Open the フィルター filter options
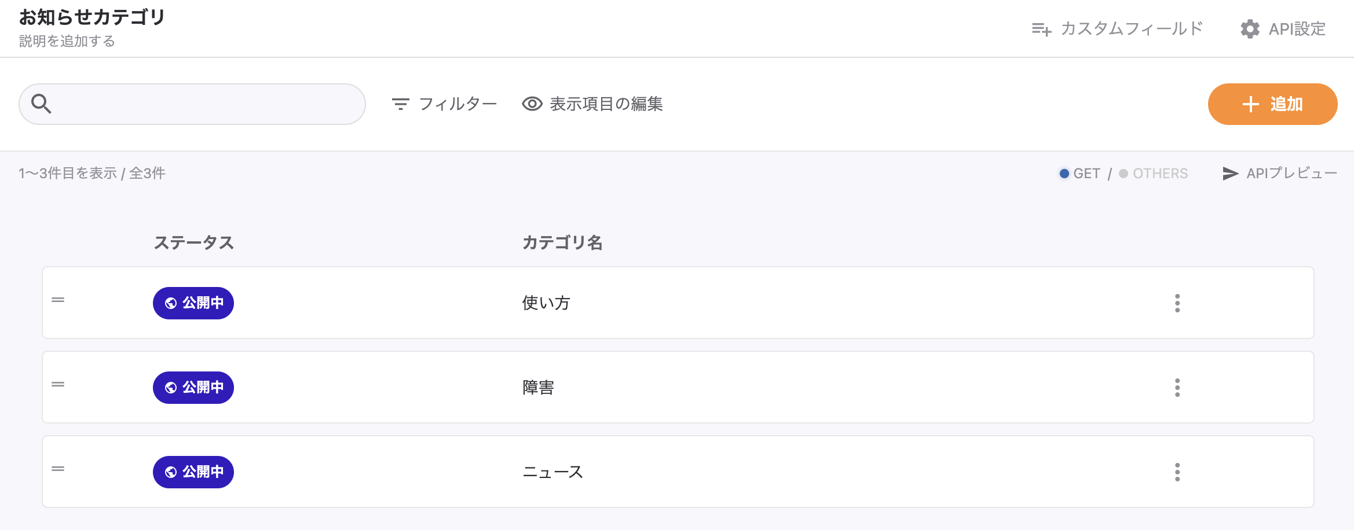 444,104
